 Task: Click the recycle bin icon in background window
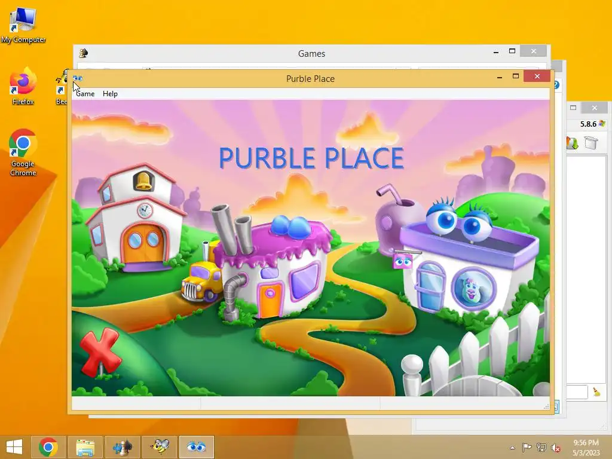[x=591, y=142]
